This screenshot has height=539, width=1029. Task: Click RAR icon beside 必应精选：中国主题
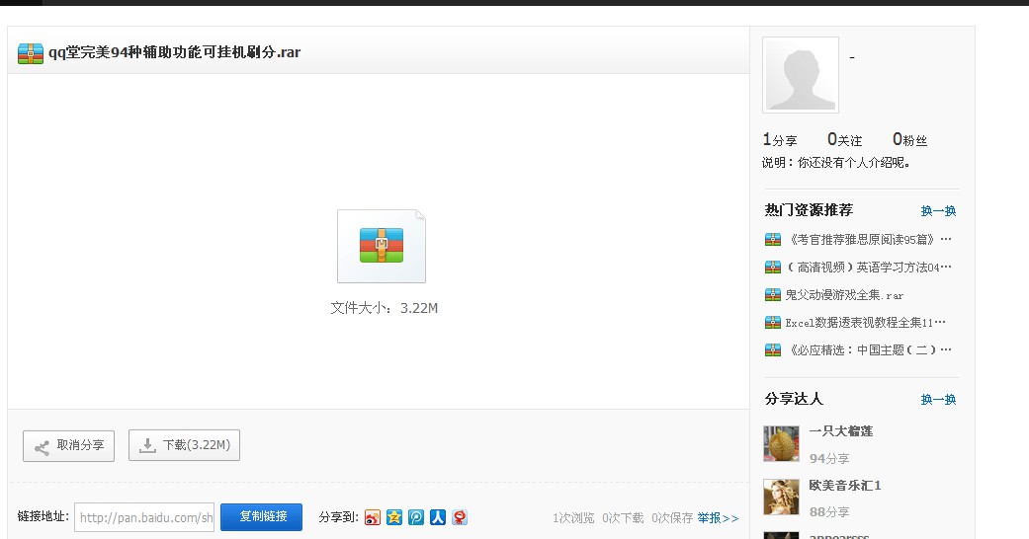pyautogui.click(x=773, y=350)
